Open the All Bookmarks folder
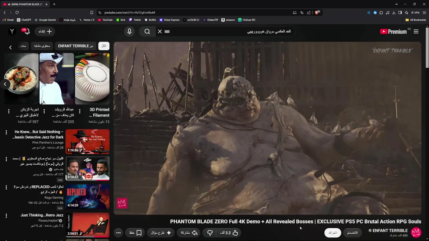 point(416,20)
